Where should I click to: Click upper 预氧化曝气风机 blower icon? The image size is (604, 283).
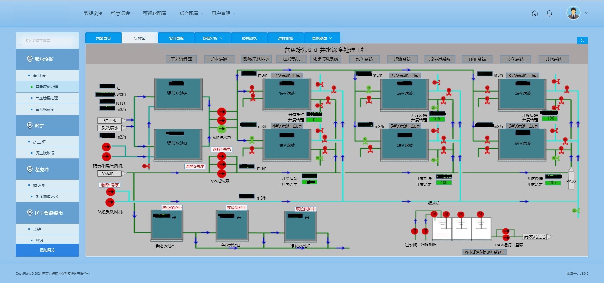(106, 147)
